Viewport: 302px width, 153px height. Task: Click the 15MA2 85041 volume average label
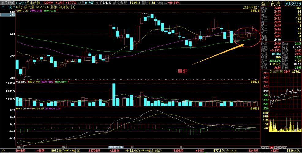(x=61, y=82)
